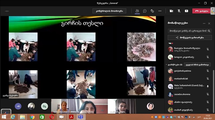
Task: Click the ყველას ხმის გამორთვა mute all button
Action: pos(197,65)
